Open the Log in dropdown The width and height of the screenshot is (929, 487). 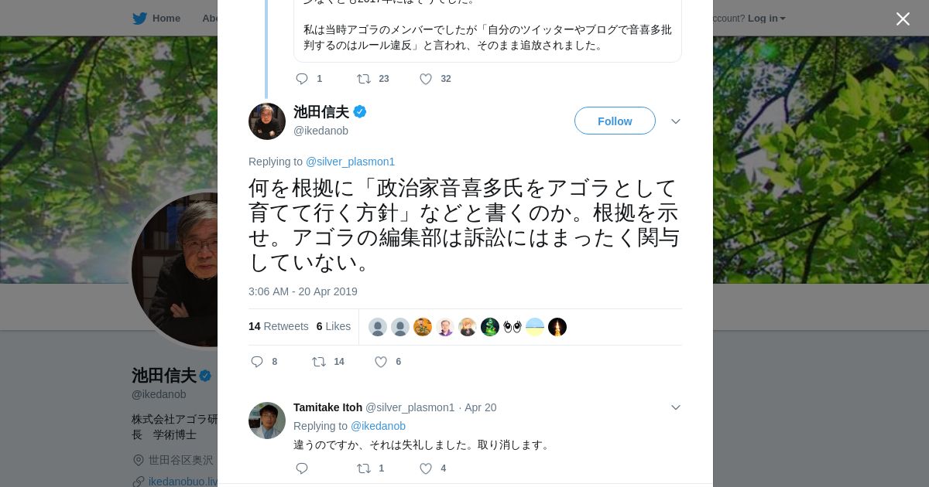(x=766, y=19)
